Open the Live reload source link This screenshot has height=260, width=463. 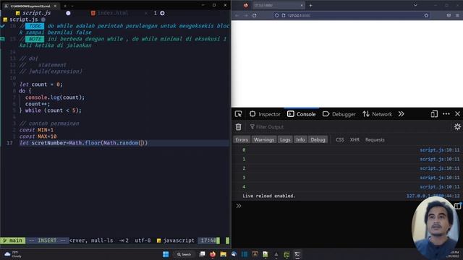point(433,196)
